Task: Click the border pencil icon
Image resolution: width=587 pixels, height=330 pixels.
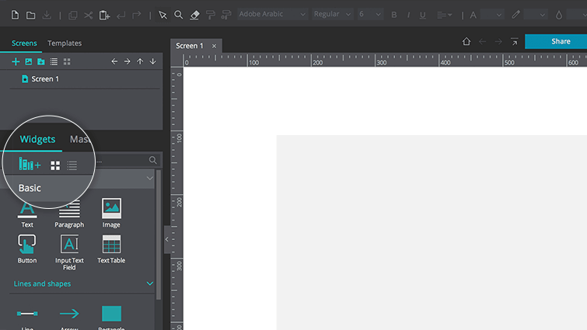Action: [x=516, y=15]
